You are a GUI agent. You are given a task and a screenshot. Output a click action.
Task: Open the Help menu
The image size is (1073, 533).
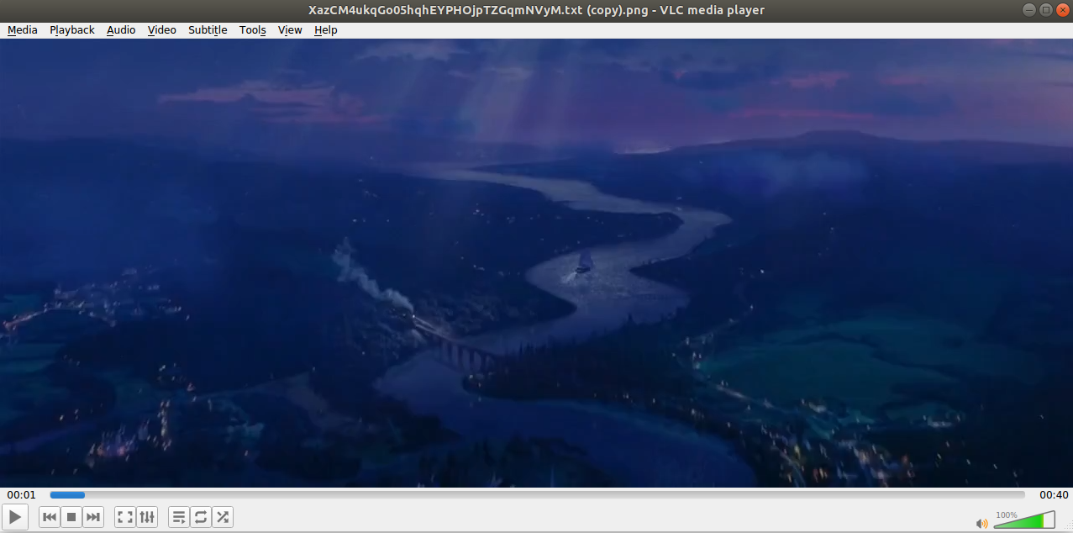326,30
